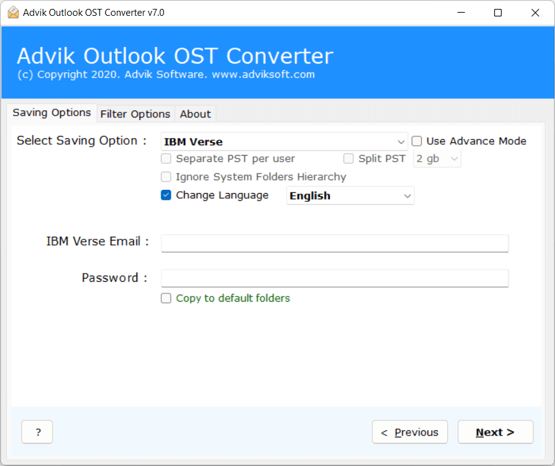Enable Copy to default folders checkbox
Screen dimensions: 555x466
coord(166,298)
